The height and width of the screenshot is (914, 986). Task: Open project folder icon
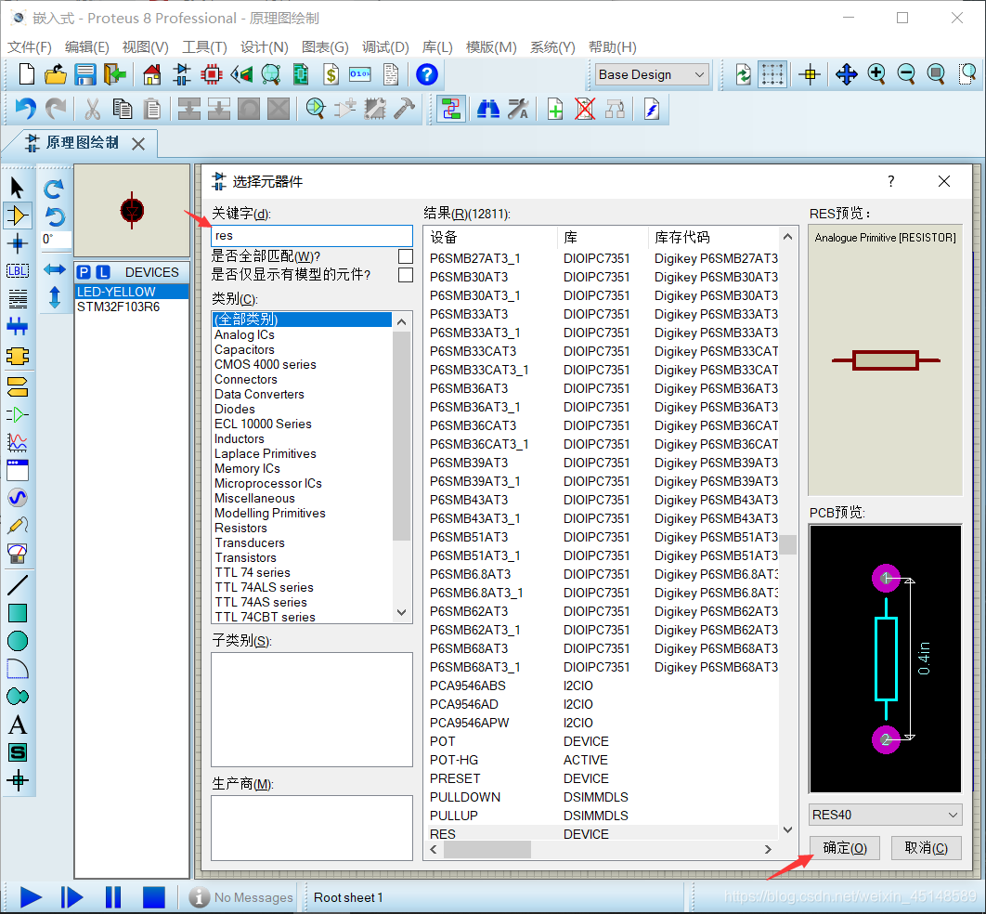56,74
